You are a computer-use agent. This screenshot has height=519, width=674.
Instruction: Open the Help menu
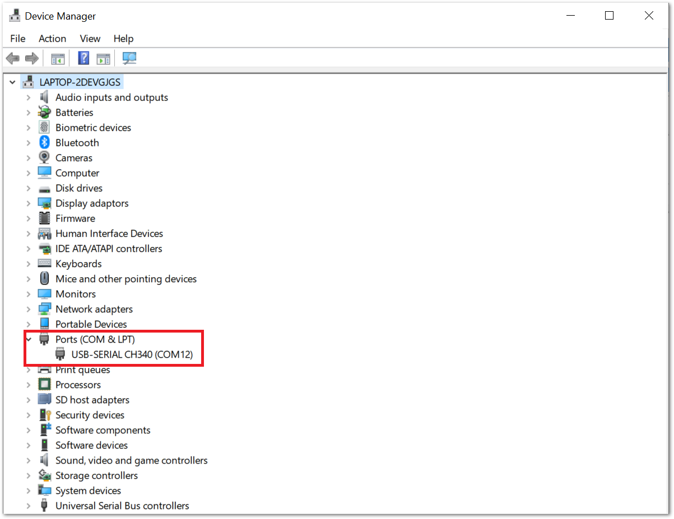pyautogui.click(x=123, y=39)
